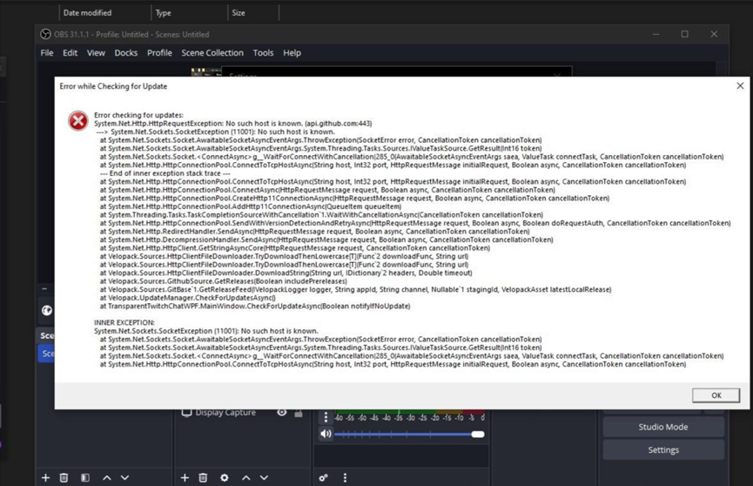Screen dimensions: 753x486
Task: Open advanced audio properties gears icon
Action: [324, 478]
